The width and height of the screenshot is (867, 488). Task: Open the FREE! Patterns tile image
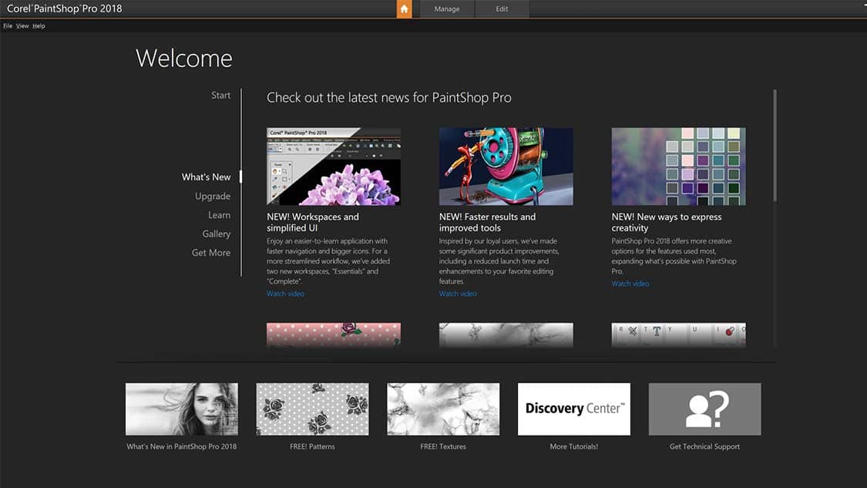pyautogui.click(x=312, y=409)
